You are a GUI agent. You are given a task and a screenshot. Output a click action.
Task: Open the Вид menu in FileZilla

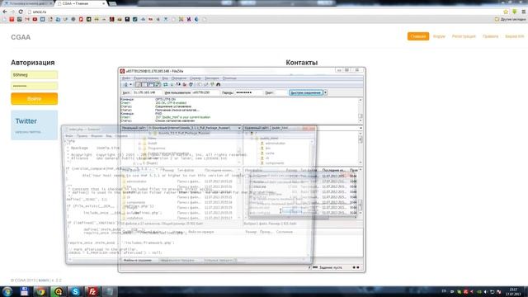pos(165,78)
